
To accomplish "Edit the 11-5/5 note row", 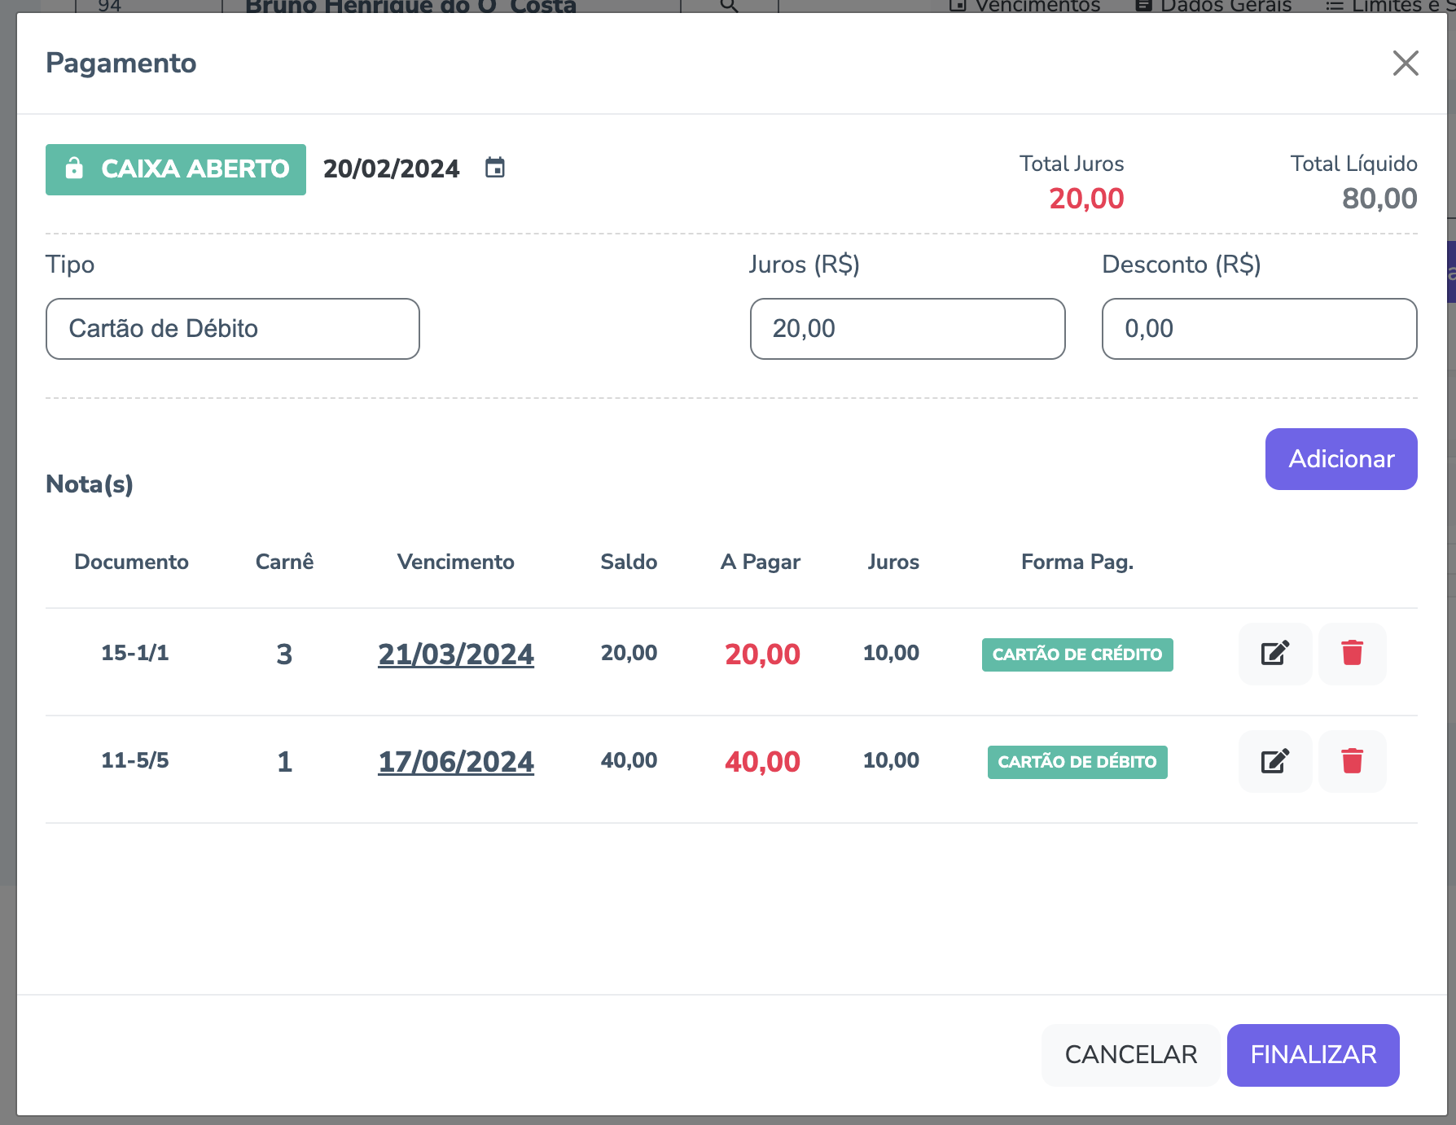I will [x=1274, y=761].
